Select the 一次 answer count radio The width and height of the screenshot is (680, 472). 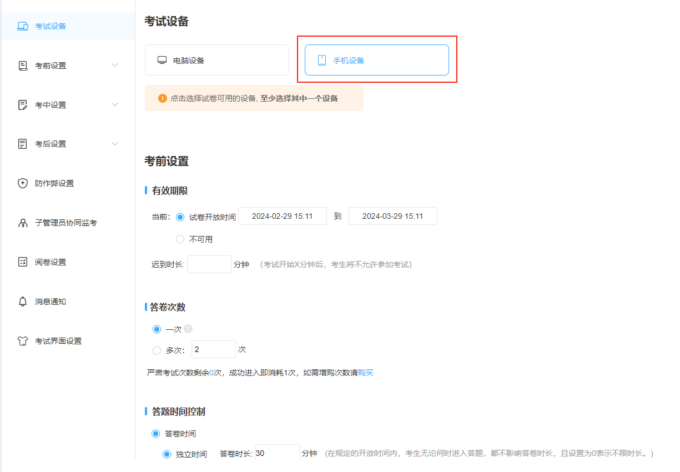[157, 329]
